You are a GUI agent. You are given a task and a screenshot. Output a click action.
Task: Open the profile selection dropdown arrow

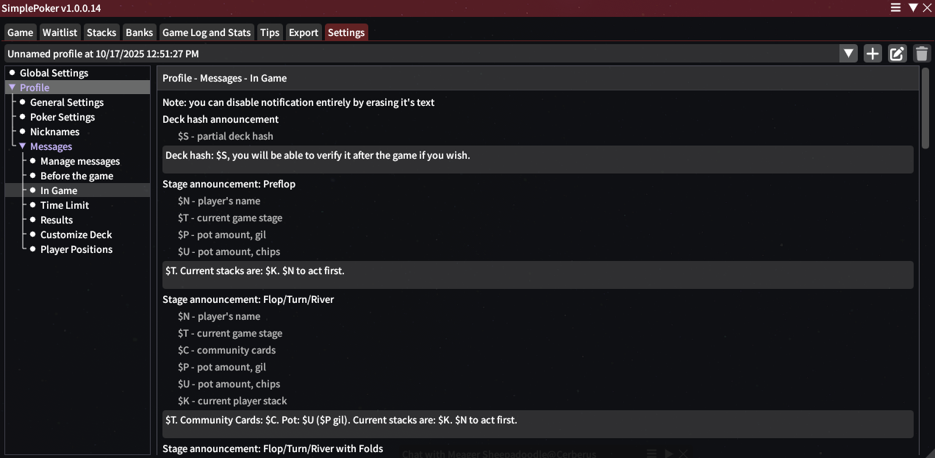[x=849, y=54]
